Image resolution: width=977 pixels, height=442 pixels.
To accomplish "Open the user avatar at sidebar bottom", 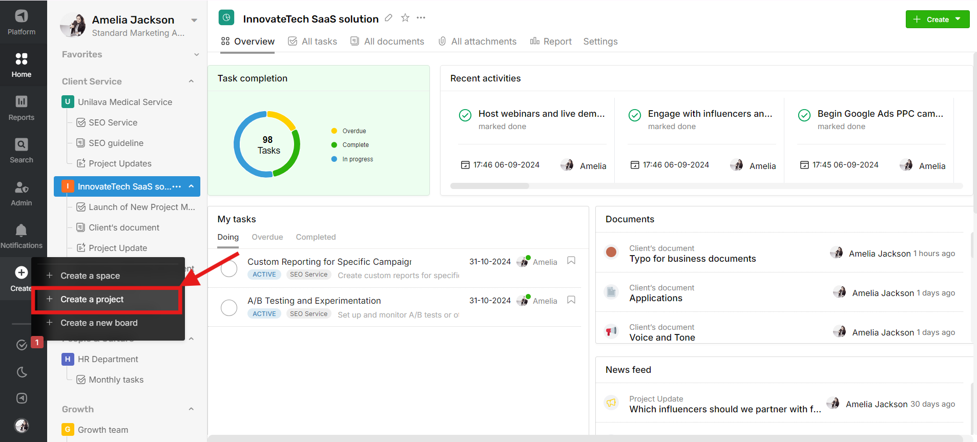I will 22,425.
